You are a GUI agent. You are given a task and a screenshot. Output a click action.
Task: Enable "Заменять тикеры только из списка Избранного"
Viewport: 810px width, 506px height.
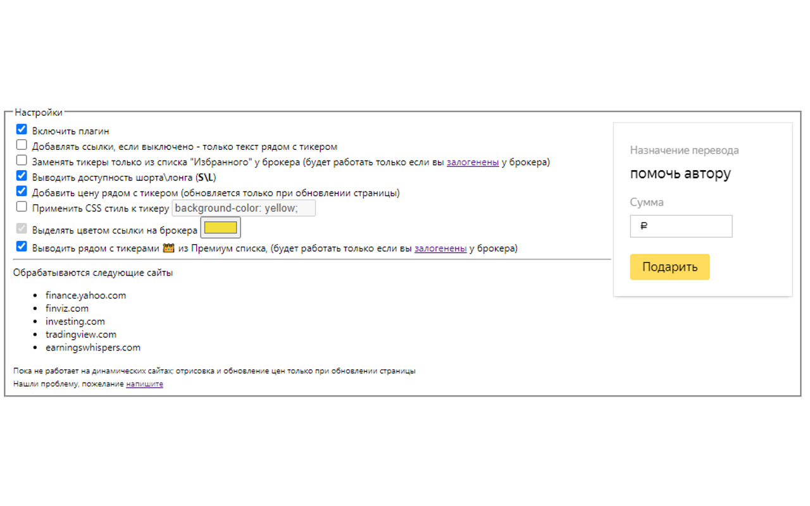(22, 161)
